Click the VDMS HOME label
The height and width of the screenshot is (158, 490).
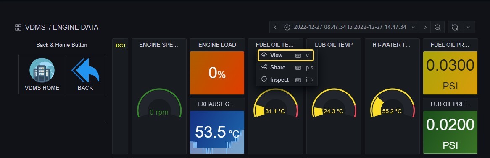(x=42, y=88)
